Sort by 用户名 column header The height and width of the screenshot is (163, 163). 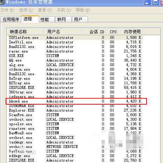[x=63, y=32]
